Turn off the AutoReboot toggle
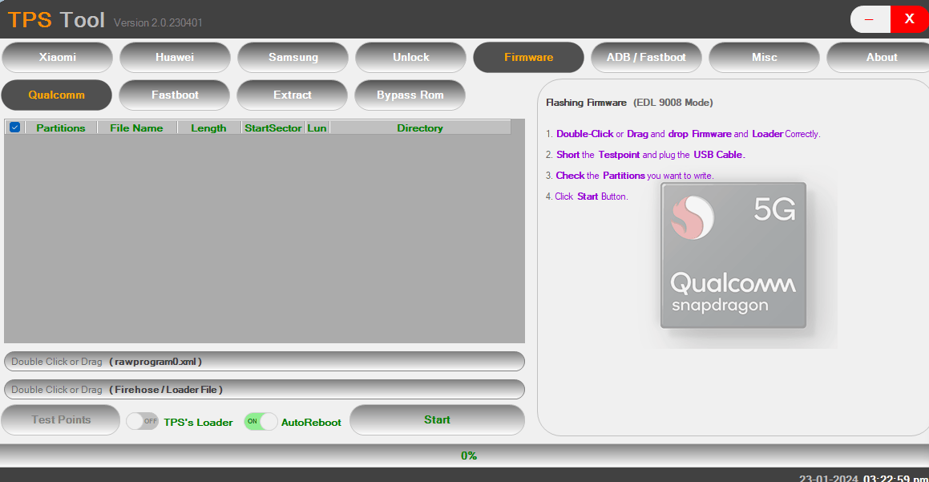 261,422
